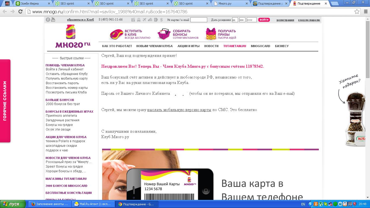This screenshot has width=370, height=208.
Task: Click the 'Посмотреть письма Клуба' link
Action: 66,92
